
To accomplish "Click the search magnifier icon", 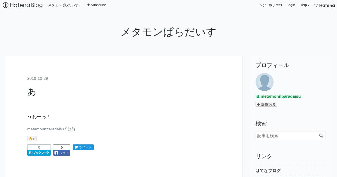I will (x=321, y=136).
